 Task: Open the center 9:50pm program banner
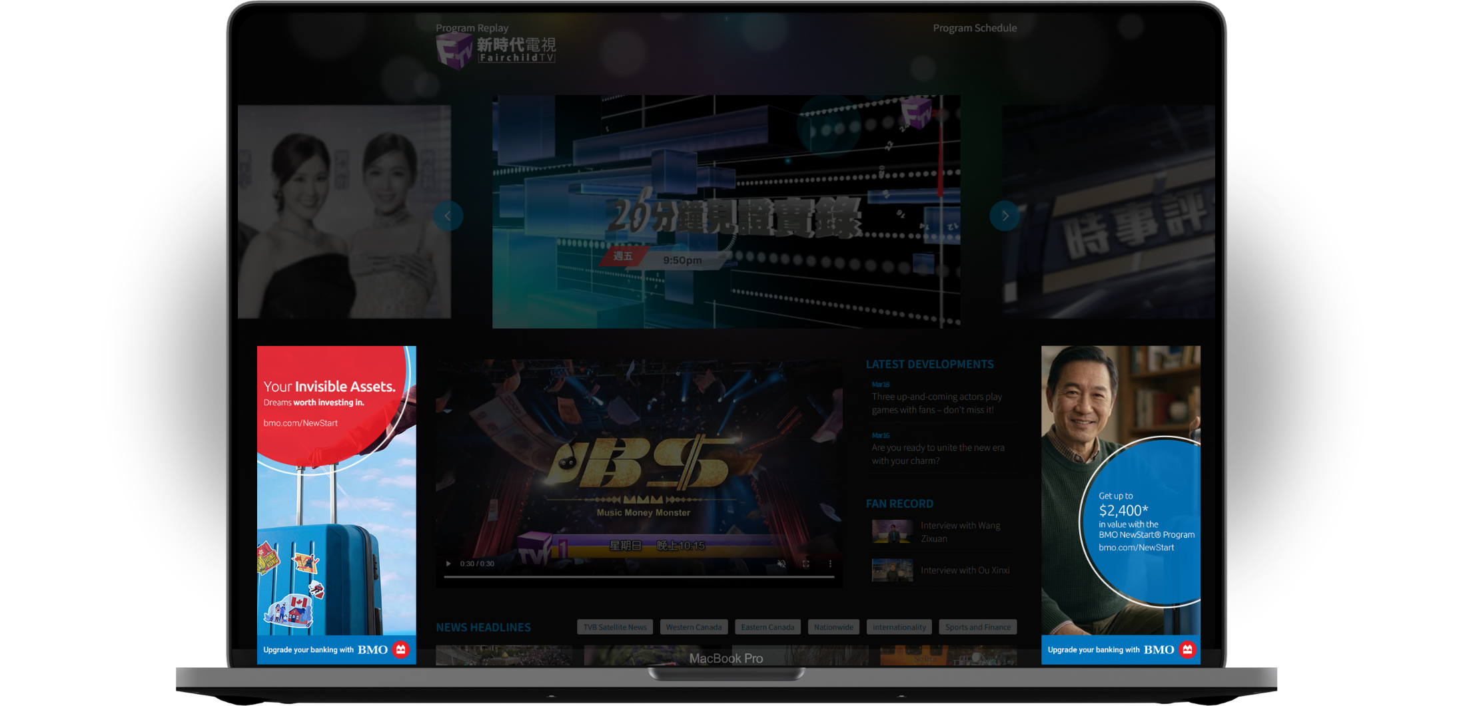(x=726, y=212)
